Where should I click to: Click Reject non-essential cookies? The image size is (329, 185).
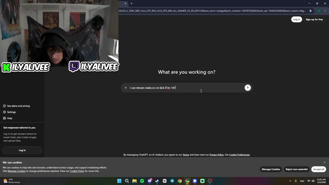296,169
